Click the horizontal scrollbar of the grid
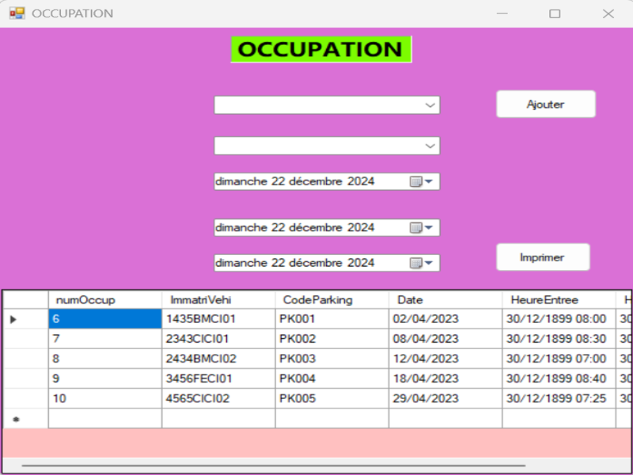 tap(316, 465)
